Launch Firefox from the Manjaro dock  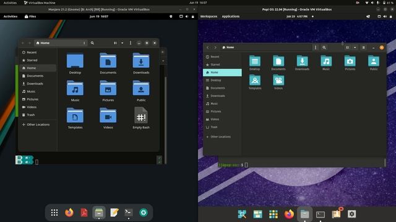click(x=69, y=212)
